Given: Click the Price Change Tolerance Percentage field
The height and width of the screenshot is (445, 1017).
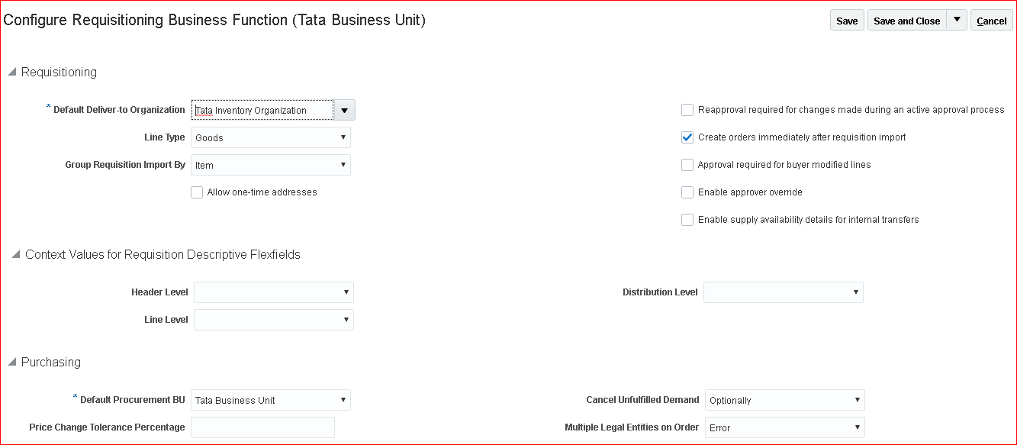Looking at the screenshot, I should [262, 427].
